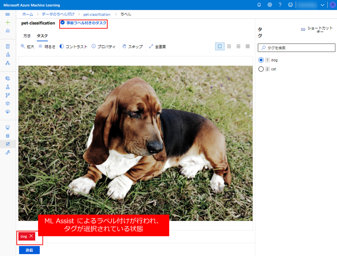The height and width of the screenshot is (256, 337).
Task: Open the Pipelines sidebar icon
Action: [8, 95]
